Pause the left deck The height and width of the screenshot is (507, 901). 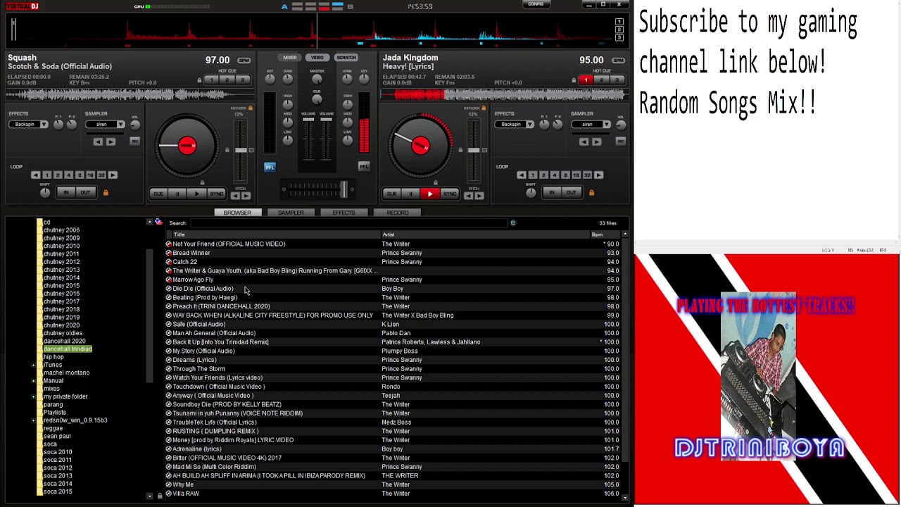click(177, 194)
